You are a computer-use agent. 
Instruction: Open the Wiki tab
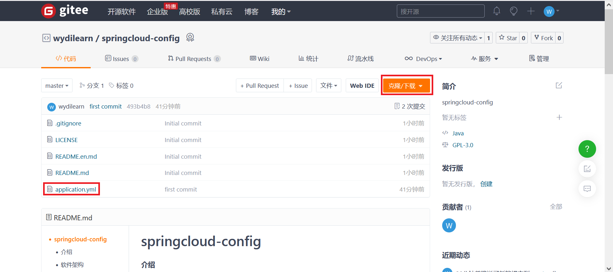(x=260, y=59)
